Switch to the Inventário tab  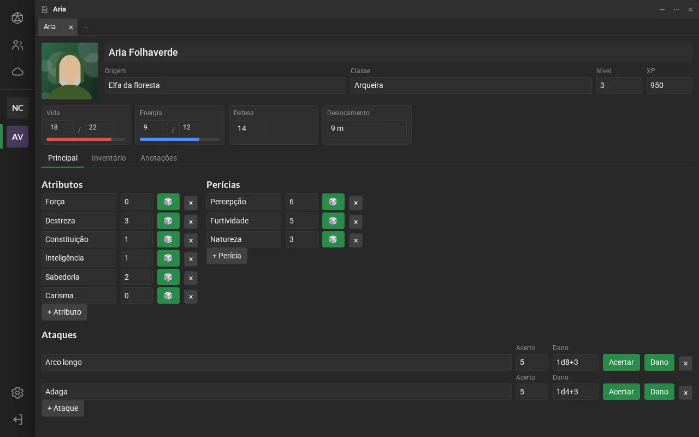pyautogui.click(x=109, y=158)
